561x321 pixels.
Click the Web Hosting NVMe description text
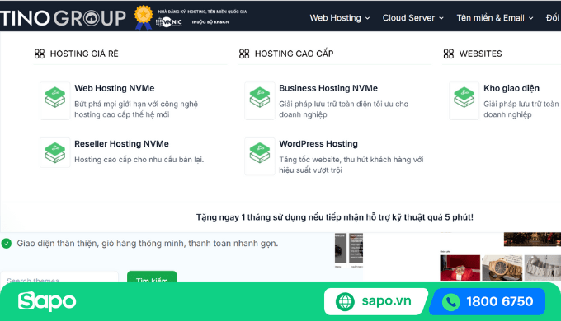[x=136, y=109]
